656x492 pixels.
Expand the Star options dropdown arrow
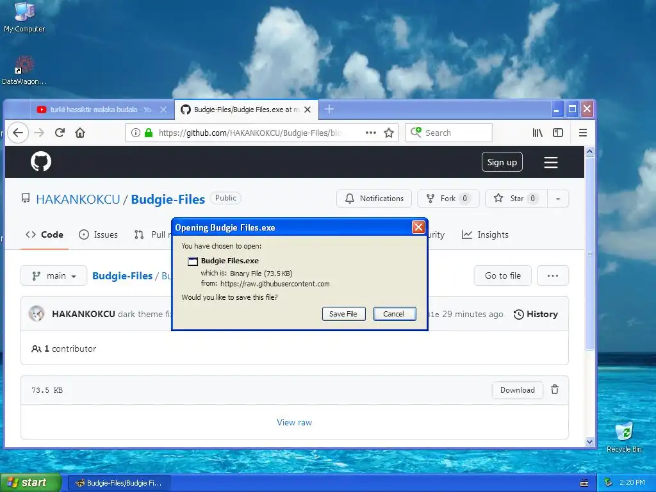(558, 199)
